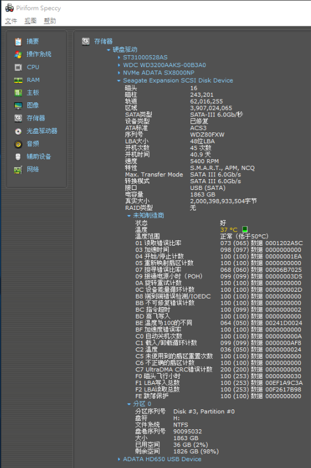The image size is (311, 468).
Task: Click the 状态 好 status value
Action: tap(223, 223)
